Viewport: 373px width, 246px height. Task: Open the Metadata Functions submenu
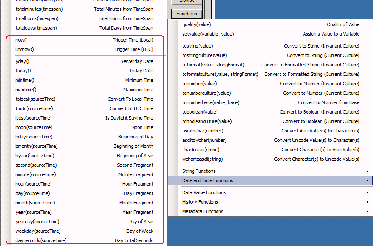click(270, 211)
